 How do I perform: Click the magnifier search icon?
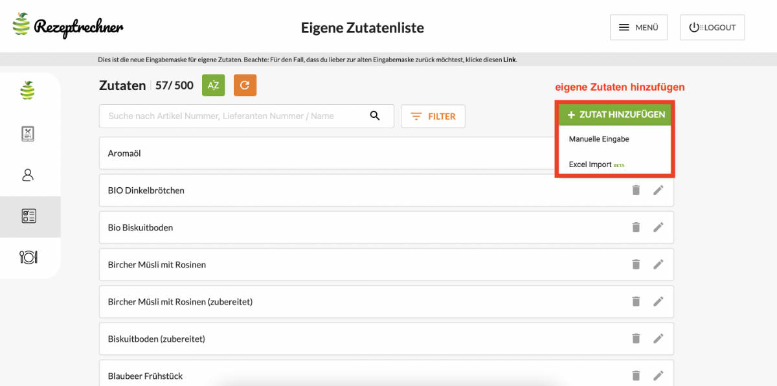click(375, 116)
